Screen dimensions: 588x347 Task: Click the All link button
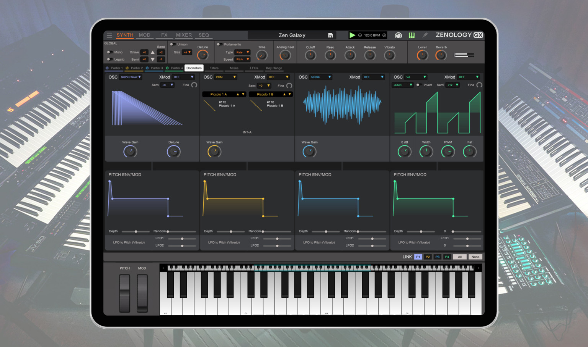tap(460, 257)
